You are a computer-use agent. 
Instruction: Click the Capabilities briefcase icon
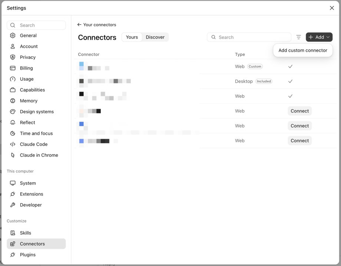point(13,90)
